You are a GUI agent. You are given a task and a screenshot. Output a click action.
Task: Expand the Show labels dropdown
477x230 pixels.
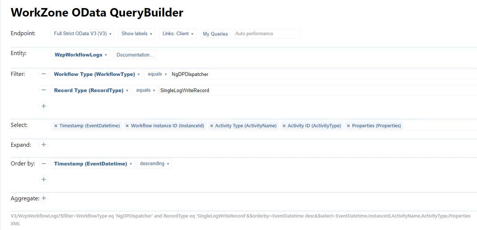(136, 34)
